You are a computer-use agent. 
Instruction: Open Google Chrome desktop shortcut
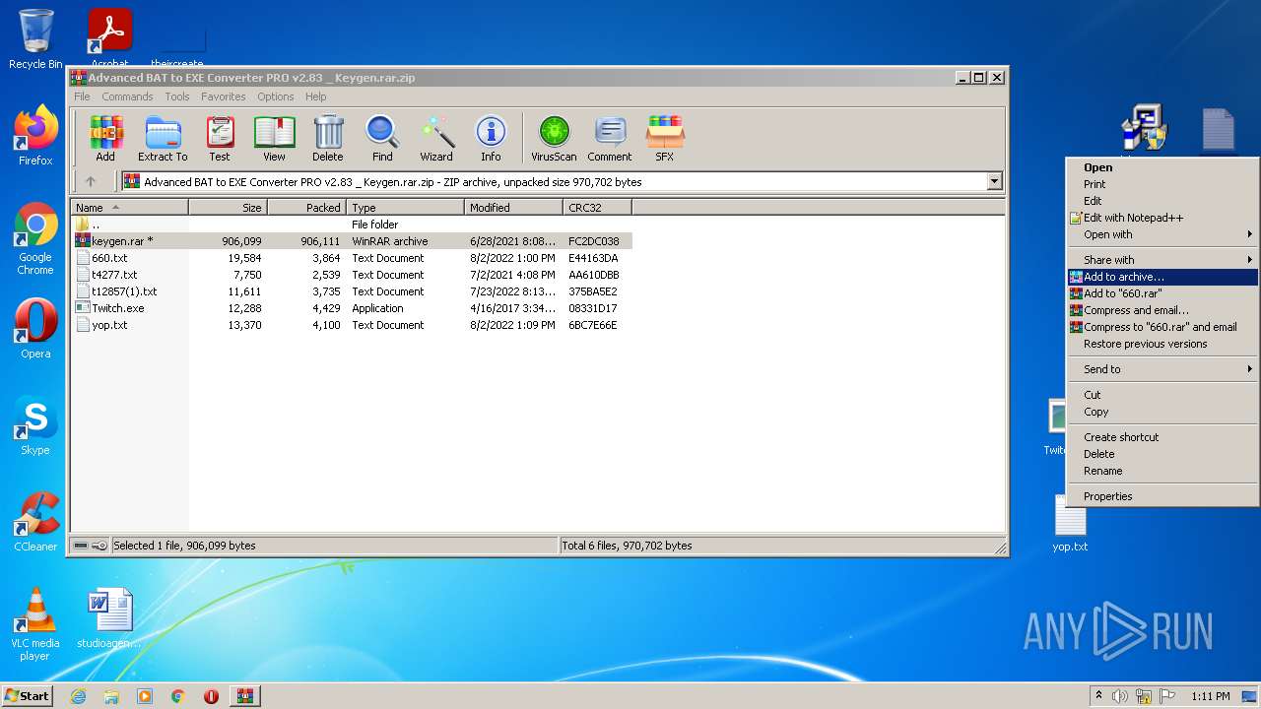(x=35, y=238)
